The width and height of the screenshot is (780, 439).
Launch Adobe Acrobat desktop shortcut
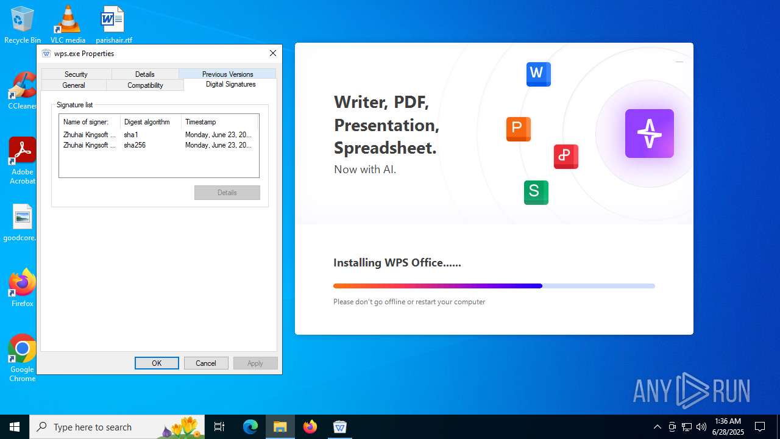(23, 160)
